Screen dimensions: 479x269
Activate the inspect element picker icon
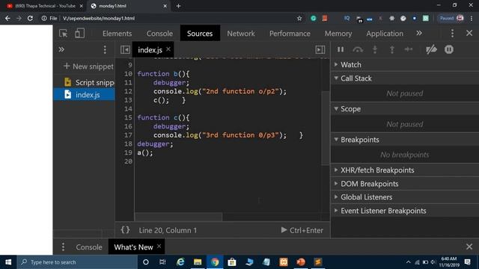click(63, 33)
